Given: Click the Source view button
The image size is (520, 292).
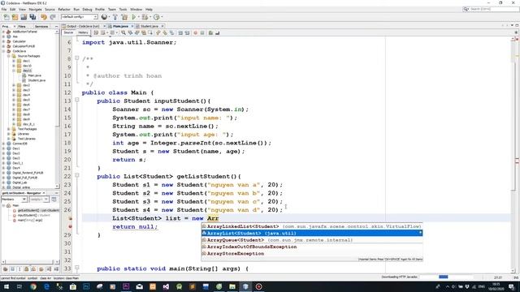Looking at the screenshot, I should point(68,32).
